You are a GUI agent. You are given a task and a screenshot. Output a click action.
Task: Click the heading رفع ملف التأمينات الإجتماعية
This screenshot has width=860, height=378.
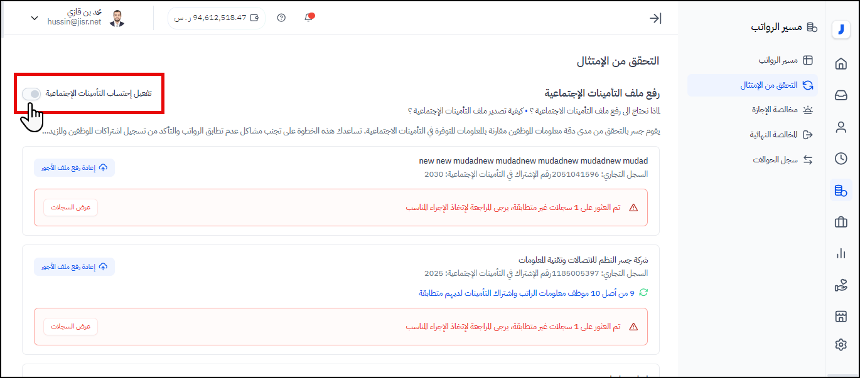602,94
